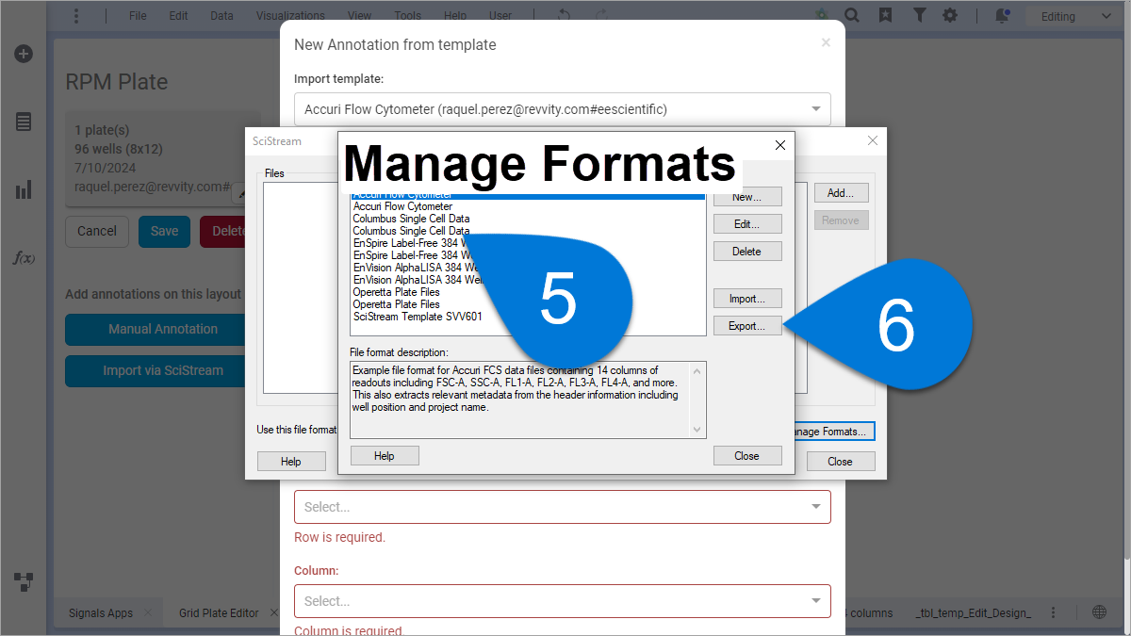Open the notifications bell icon
The image size is (1131, 636).
[x=1002, y=16]
